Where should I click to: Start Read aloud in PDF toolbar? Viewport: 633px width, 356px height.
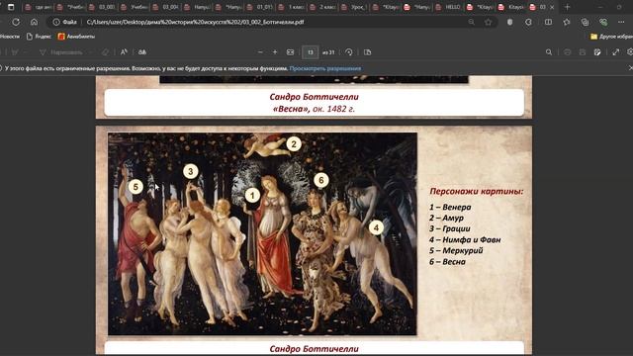coord(124,52)
